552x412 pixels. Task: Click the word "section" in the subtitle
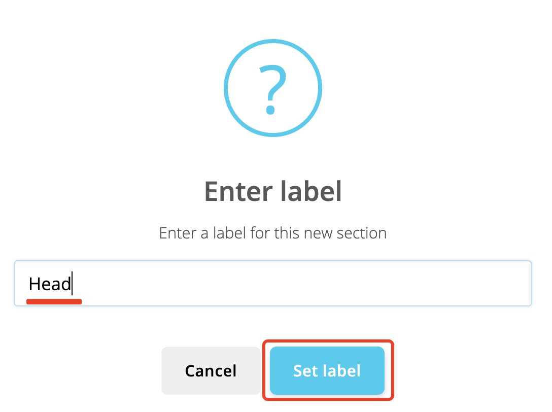[x=362, y=233]
